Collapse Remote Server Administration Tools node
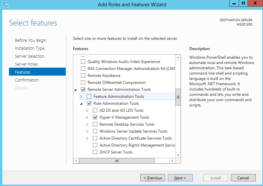Screen dimensions: 263x186 click(x=76, y=90)
